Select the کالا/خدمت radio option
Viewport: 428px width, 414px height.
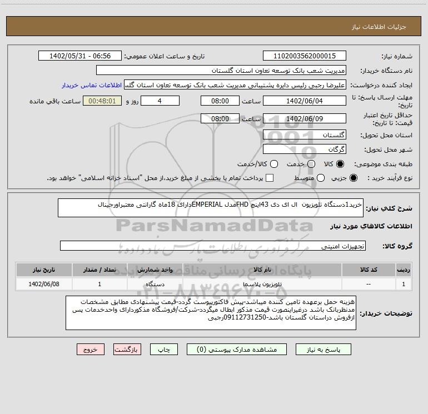tap(274, 164)
